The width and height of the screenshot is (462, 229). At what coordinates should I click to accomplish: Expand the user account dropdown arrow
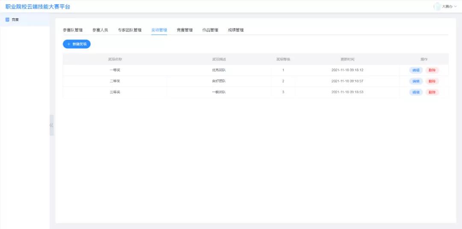(455, 6)
